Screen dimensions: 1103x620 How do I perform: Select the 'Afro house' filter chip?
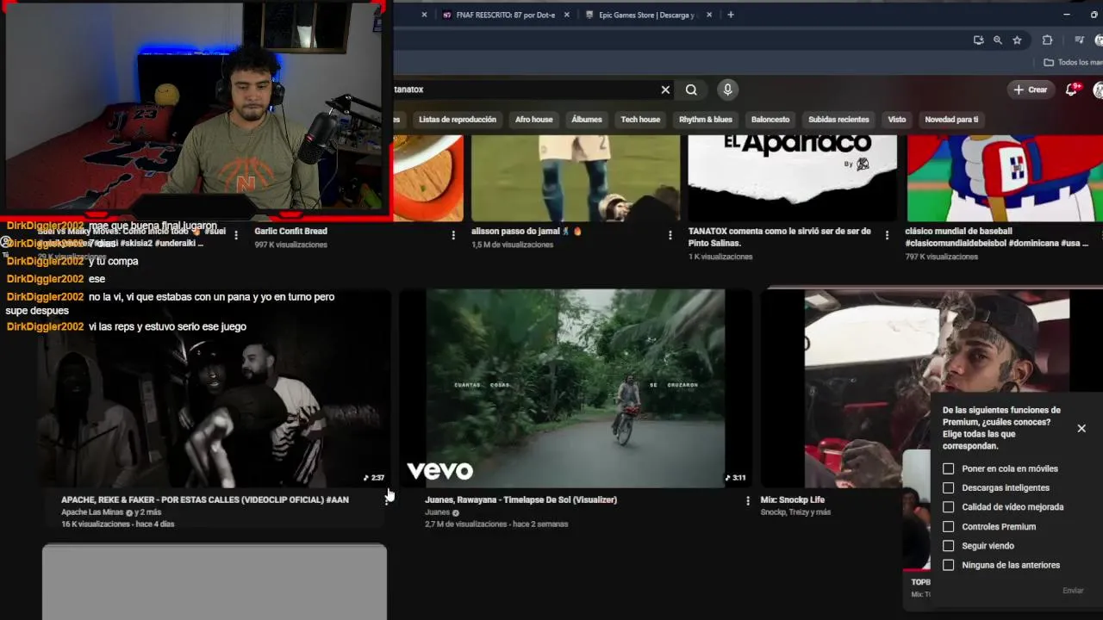[x=534, y=120]
